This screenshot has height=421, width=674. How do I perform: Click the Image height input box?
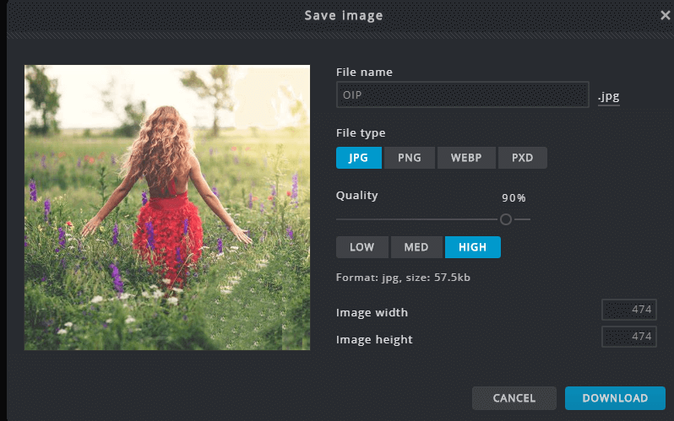(x=628, y=337)
